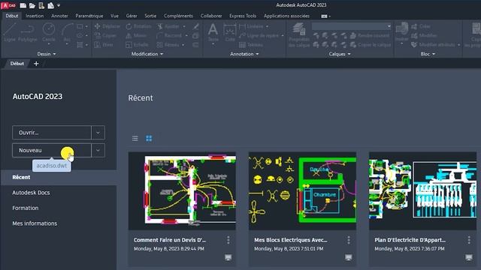481x270 pixels.
Task: Open Mes Blocs Electriques drawing thumbnail
Action: pyautogui.click(x=302, y=191)
